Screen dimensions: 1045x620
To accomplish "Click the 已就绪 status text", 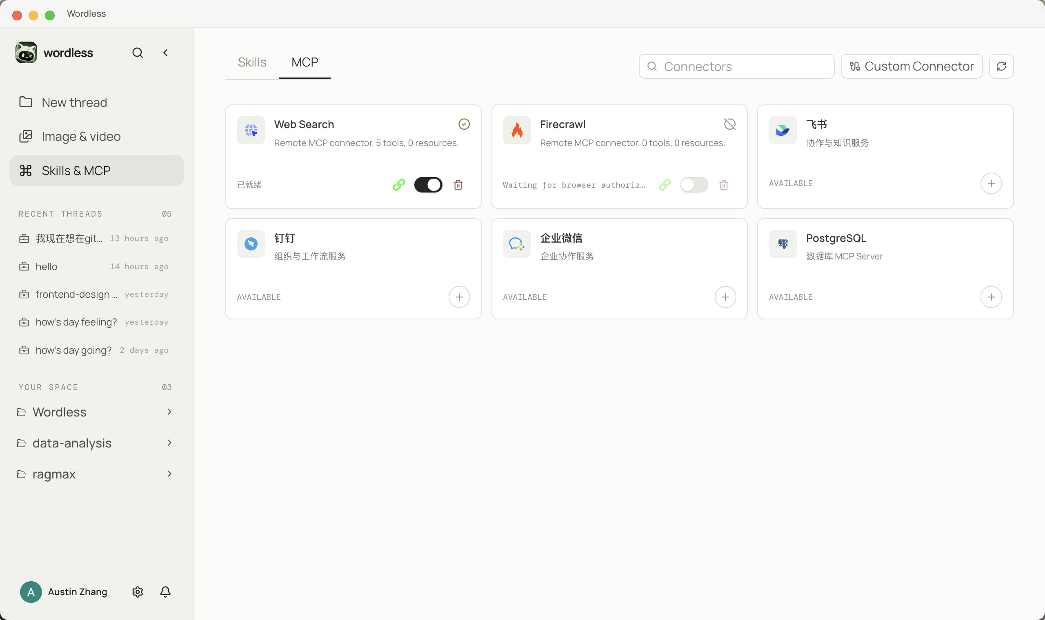I will pyautogui.click(x=249, y=185).
